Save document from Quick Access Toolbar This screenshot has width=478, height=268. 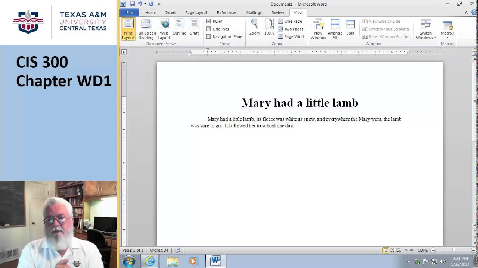[x=132, y=4]
